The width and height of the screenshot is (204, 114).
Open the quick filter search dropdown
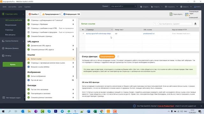click(156, 24)
